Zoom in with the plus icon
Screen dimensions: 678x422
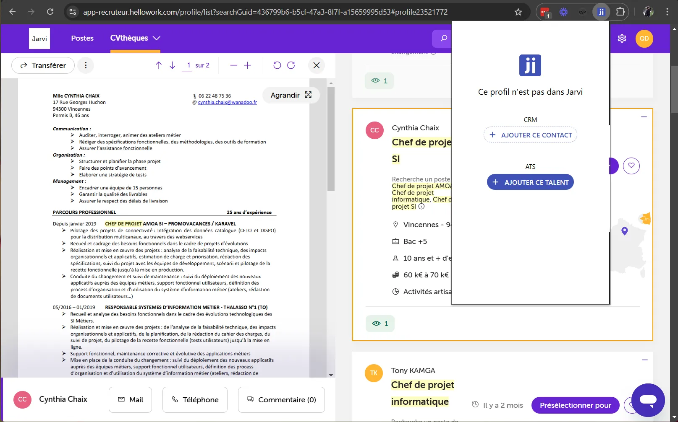(248, 65)
